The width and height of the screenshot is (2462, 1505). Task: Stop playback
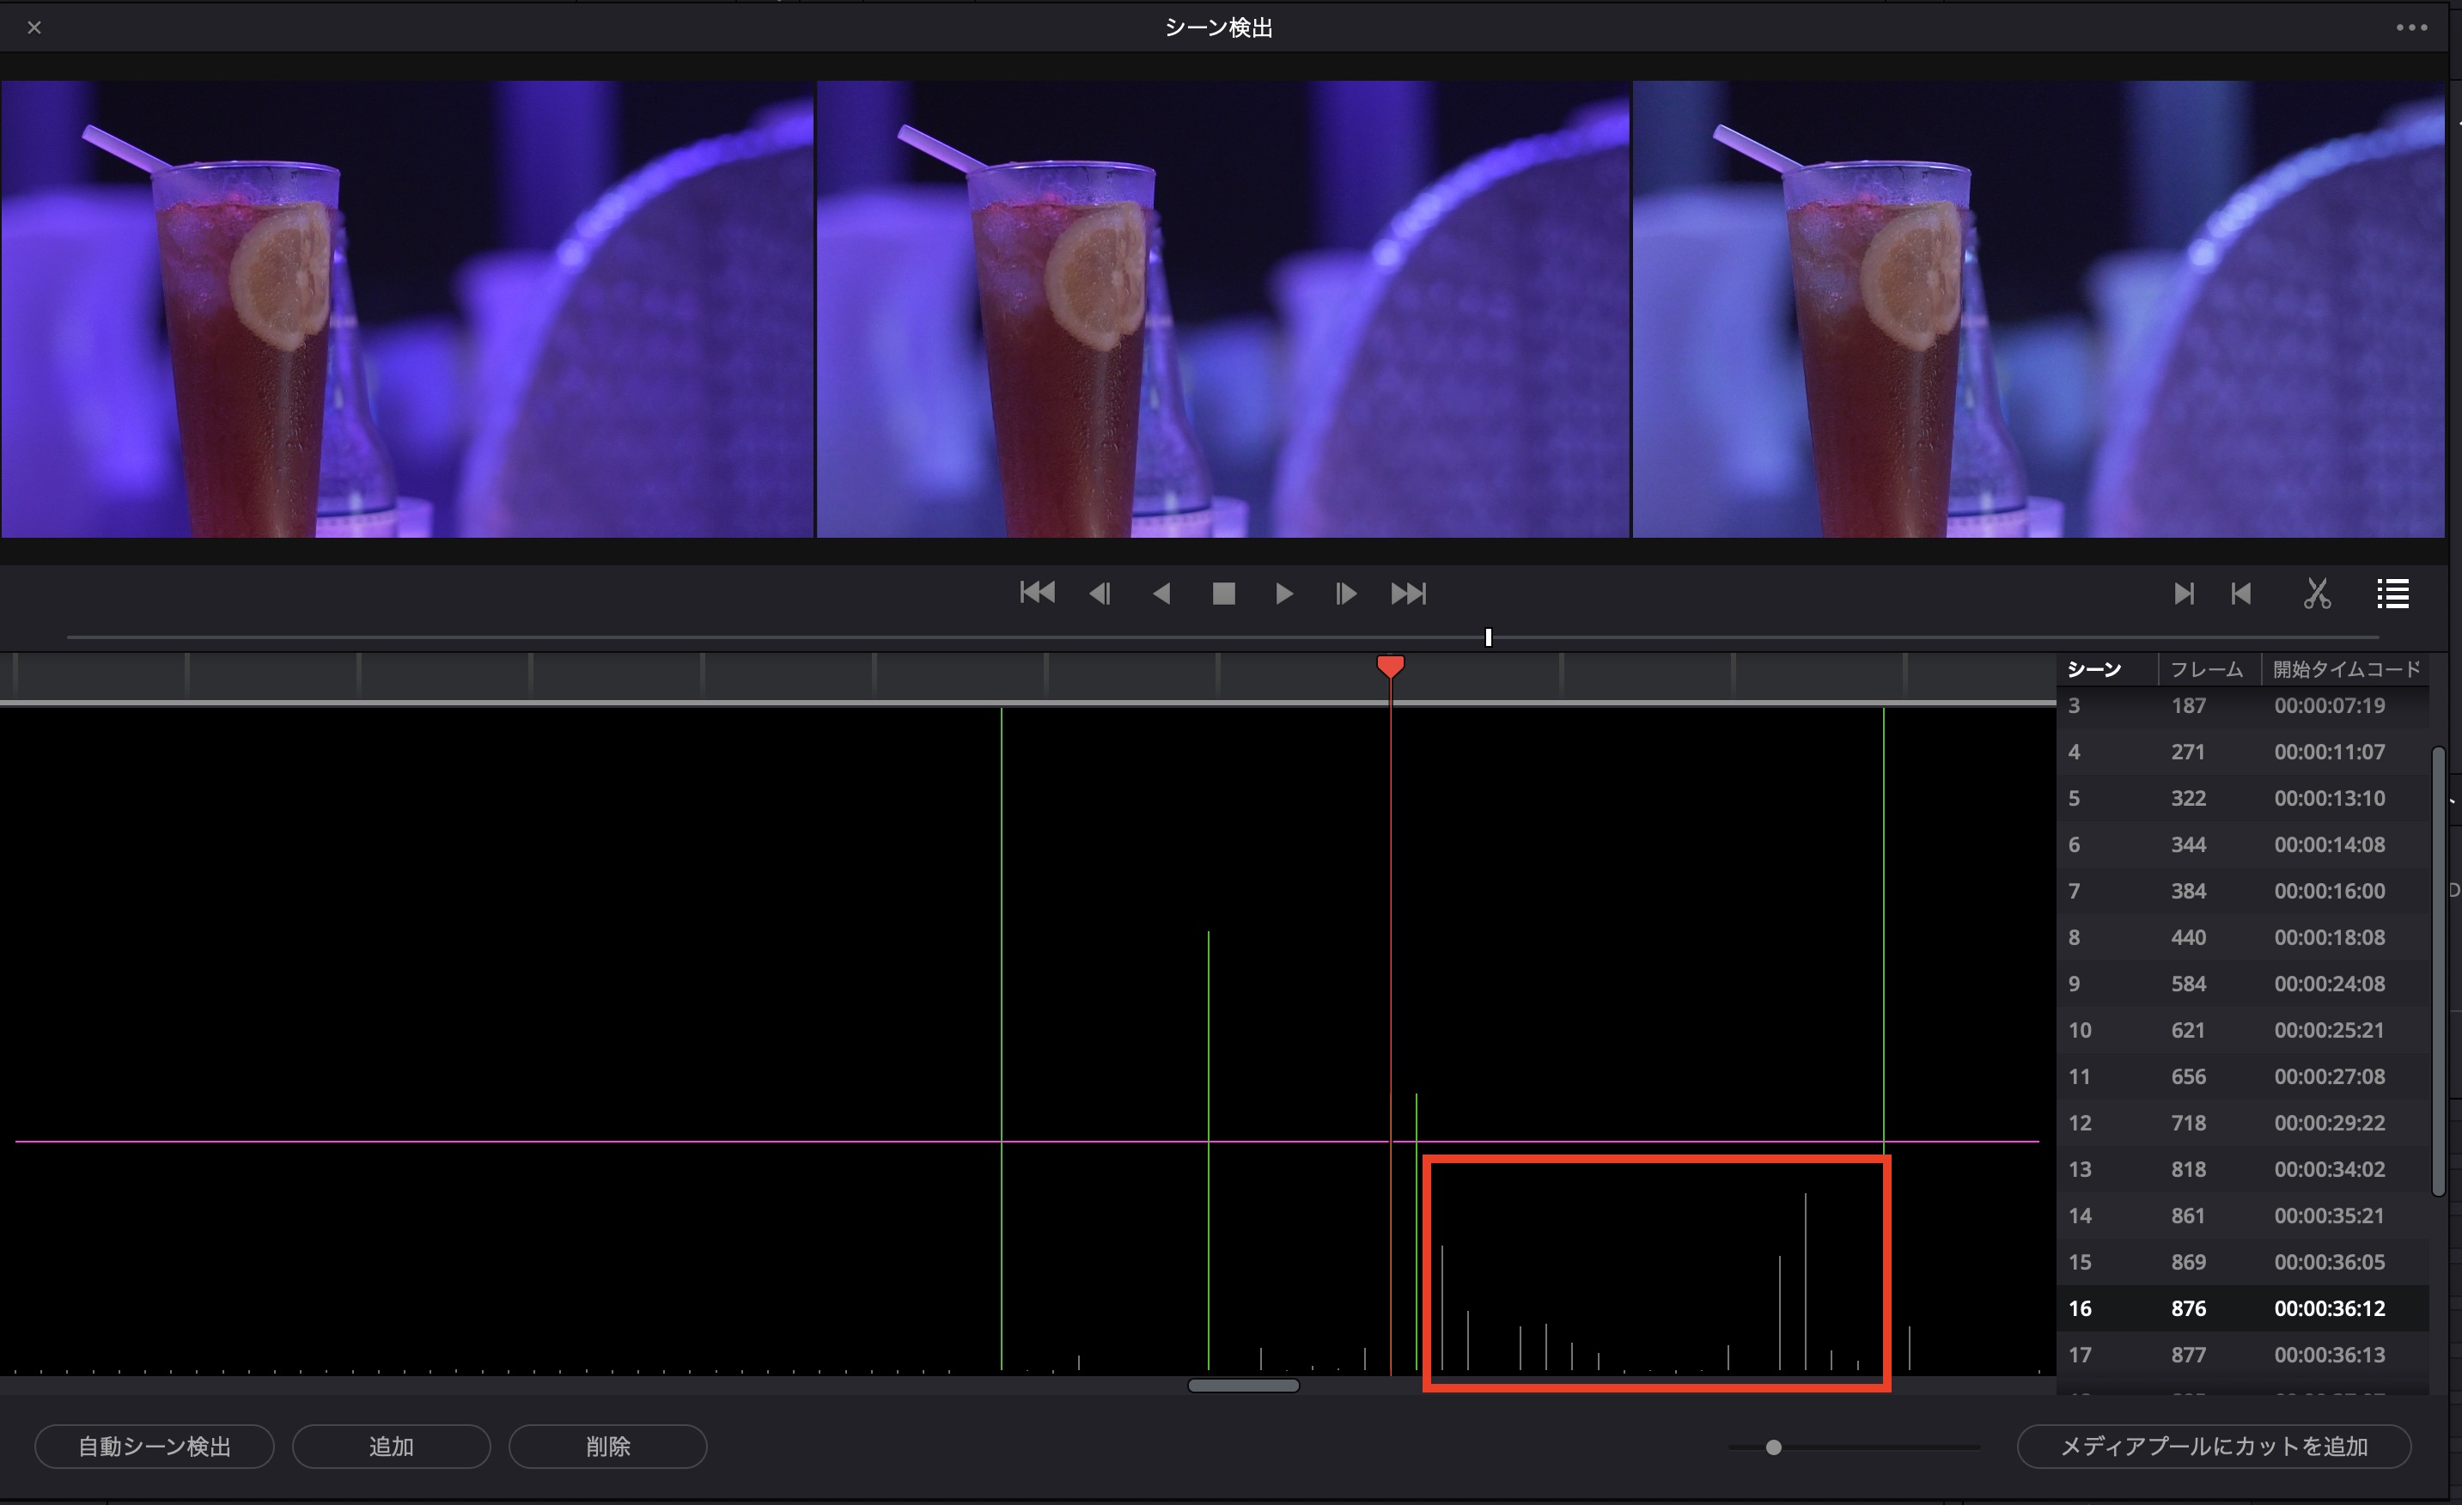tap(1223, 594)
